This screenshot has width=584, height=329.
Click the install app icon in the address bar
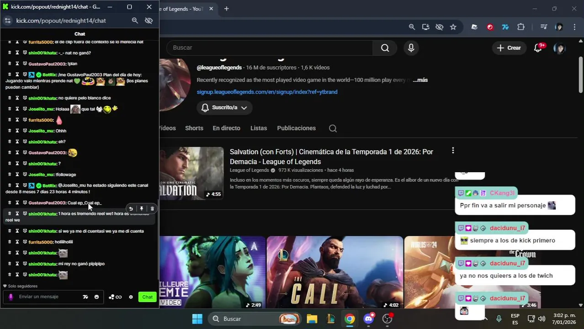(x=425, y=27)
